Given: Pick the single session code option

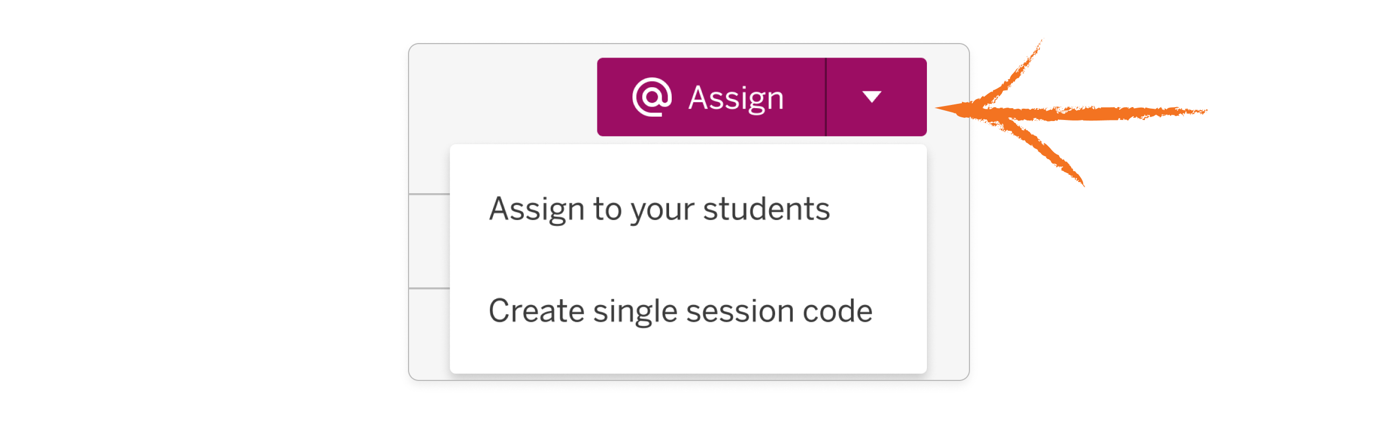Looking at the screenshot, I should tap(680, 310).
